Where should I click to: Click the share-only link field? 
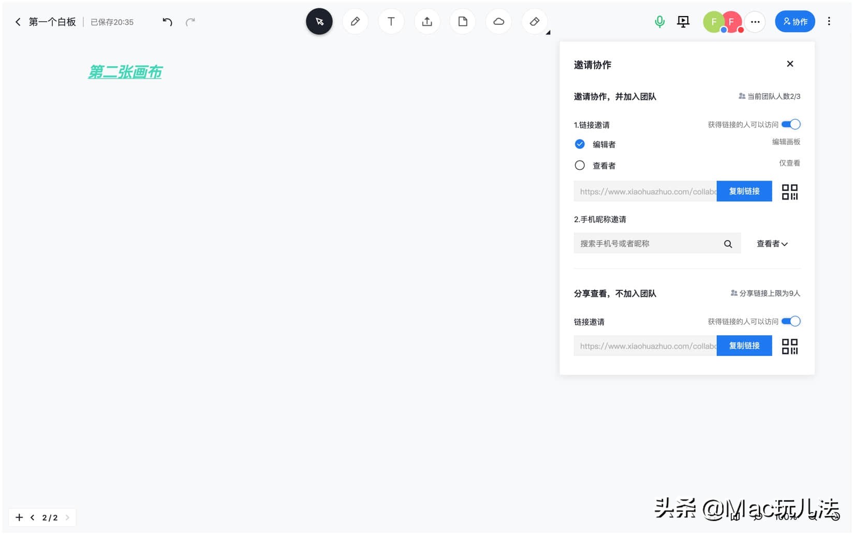(x=645, y=346)
